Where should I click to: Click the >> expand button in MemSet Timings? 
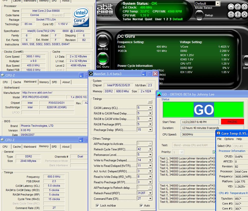pos(150,102)
